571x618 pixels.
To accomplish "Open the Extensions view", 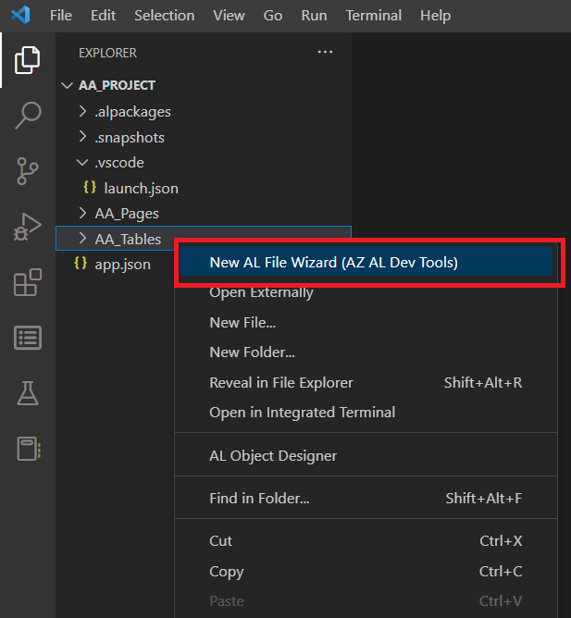I will pos(28,282).
